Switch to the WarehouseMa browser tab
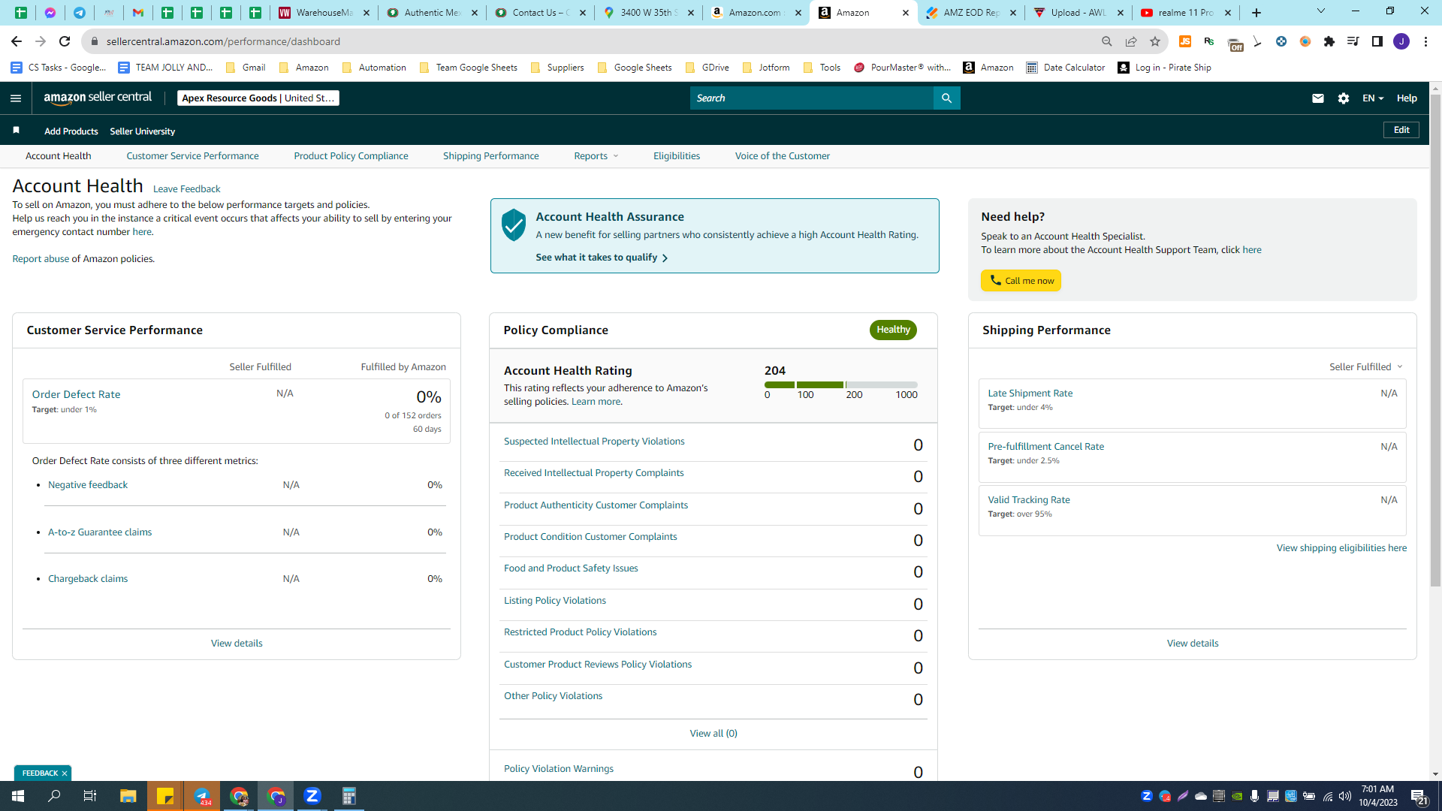Image resolution: width=1442 pixels, height=811 pixels. click(x=324, y=13)
